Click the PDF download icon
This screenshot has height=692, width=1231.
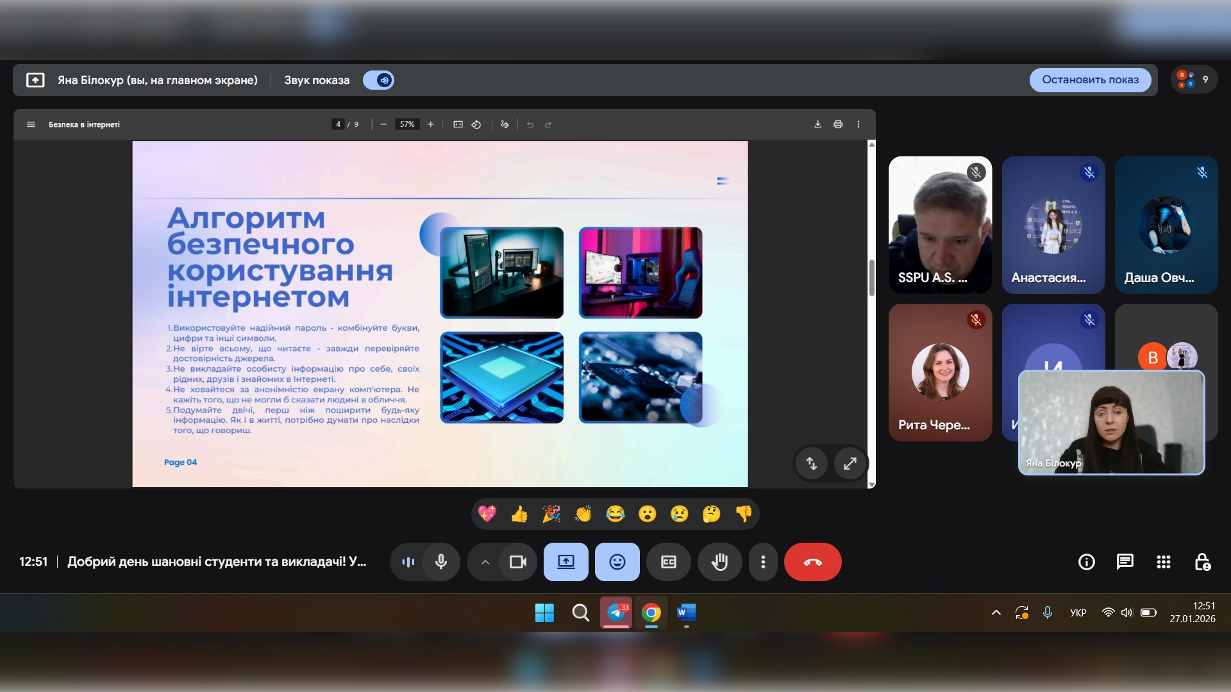point(817,124)
